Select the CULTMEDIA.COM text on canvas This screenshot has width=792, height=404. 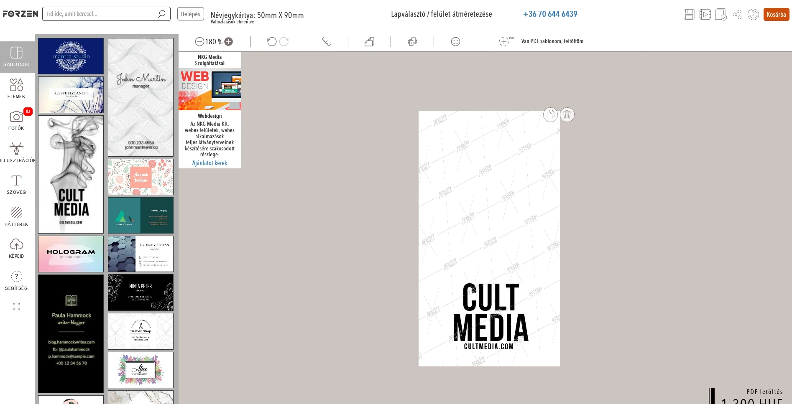(x=489, y=346)
